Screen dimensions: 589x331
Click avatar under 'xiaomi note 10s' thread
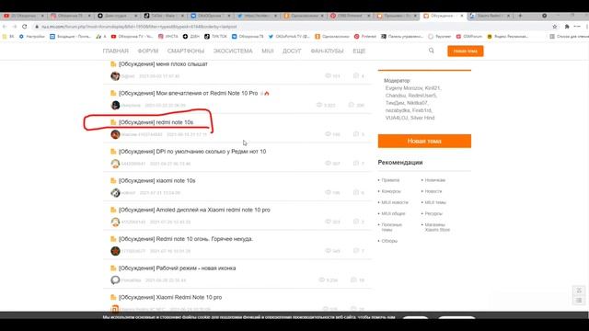click(x=115, y=193)
